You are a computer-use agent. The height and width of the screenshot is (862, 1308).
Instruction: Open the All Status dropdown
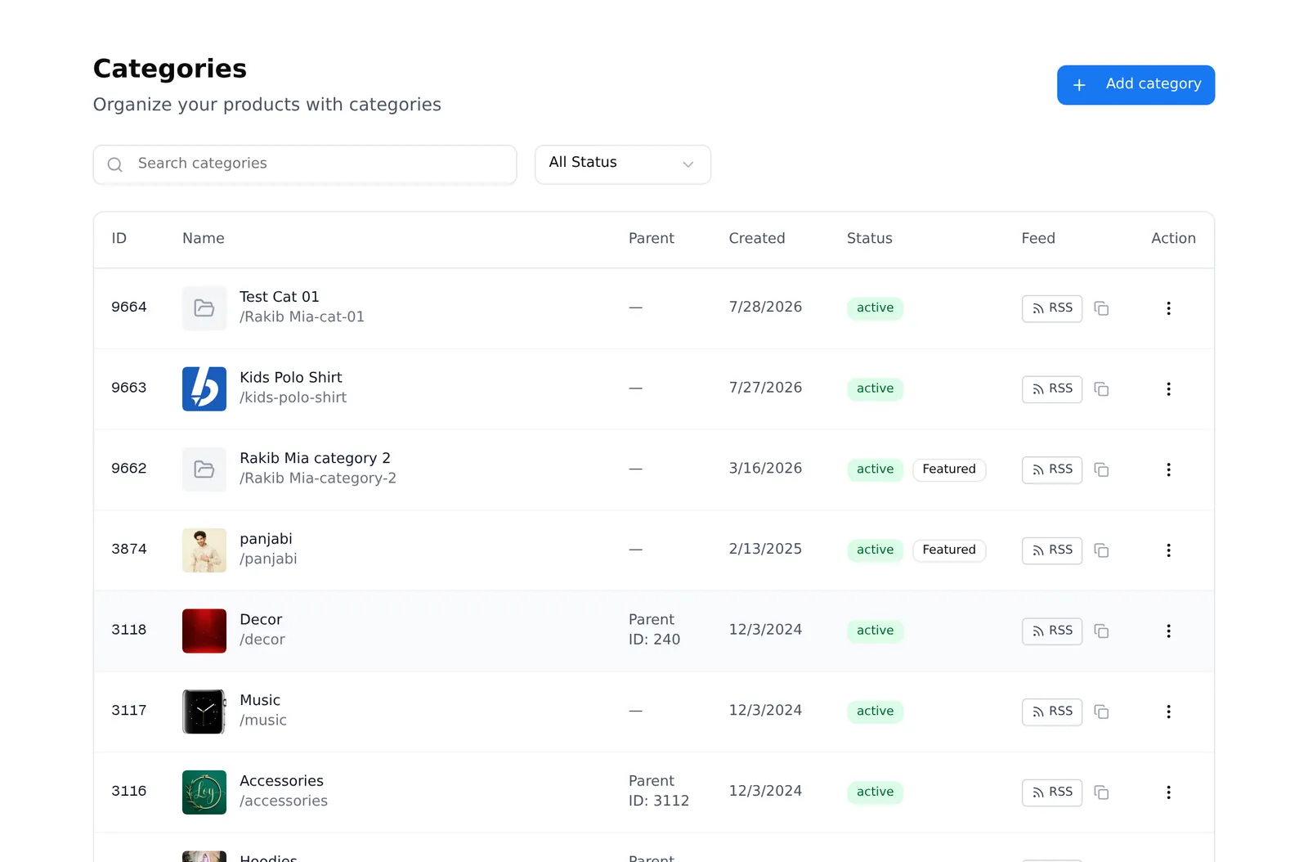(x=623, y=164)
